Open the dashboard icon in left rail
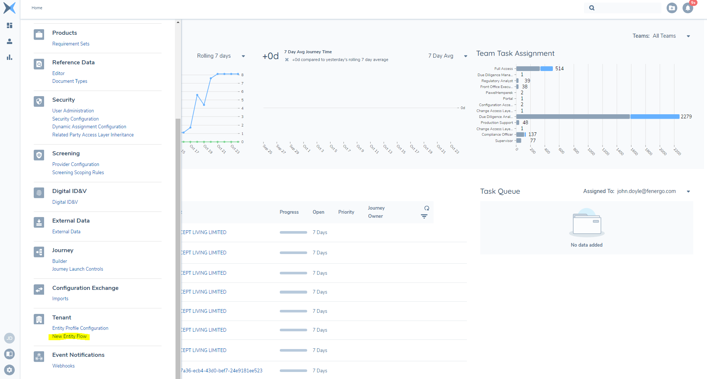Screen dimensions: 707x379 10,26
